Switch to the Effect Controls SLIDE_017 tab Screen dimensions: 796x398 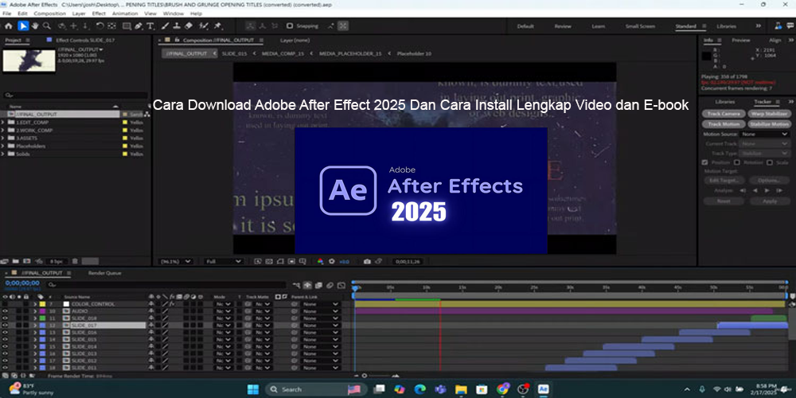(x=85, y=40)
